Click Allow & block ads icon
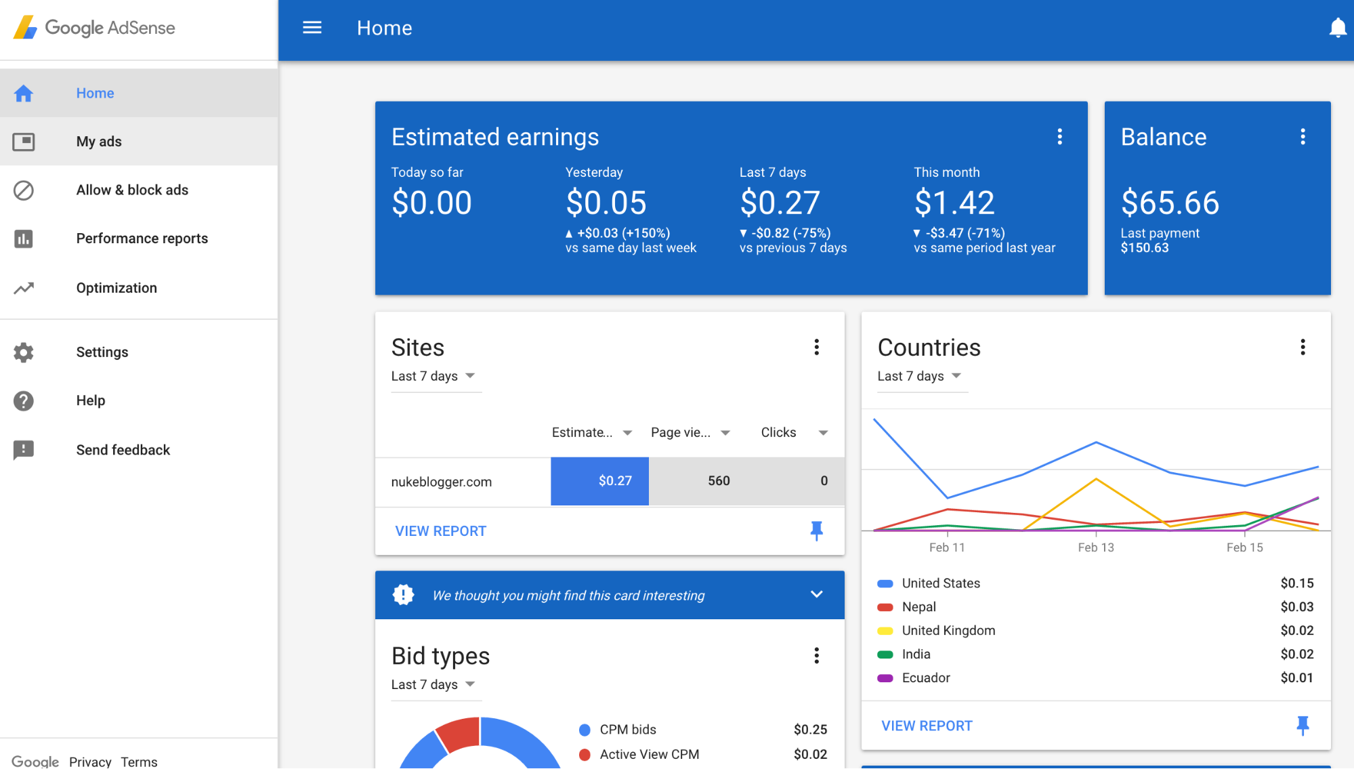 pos(22,190)
